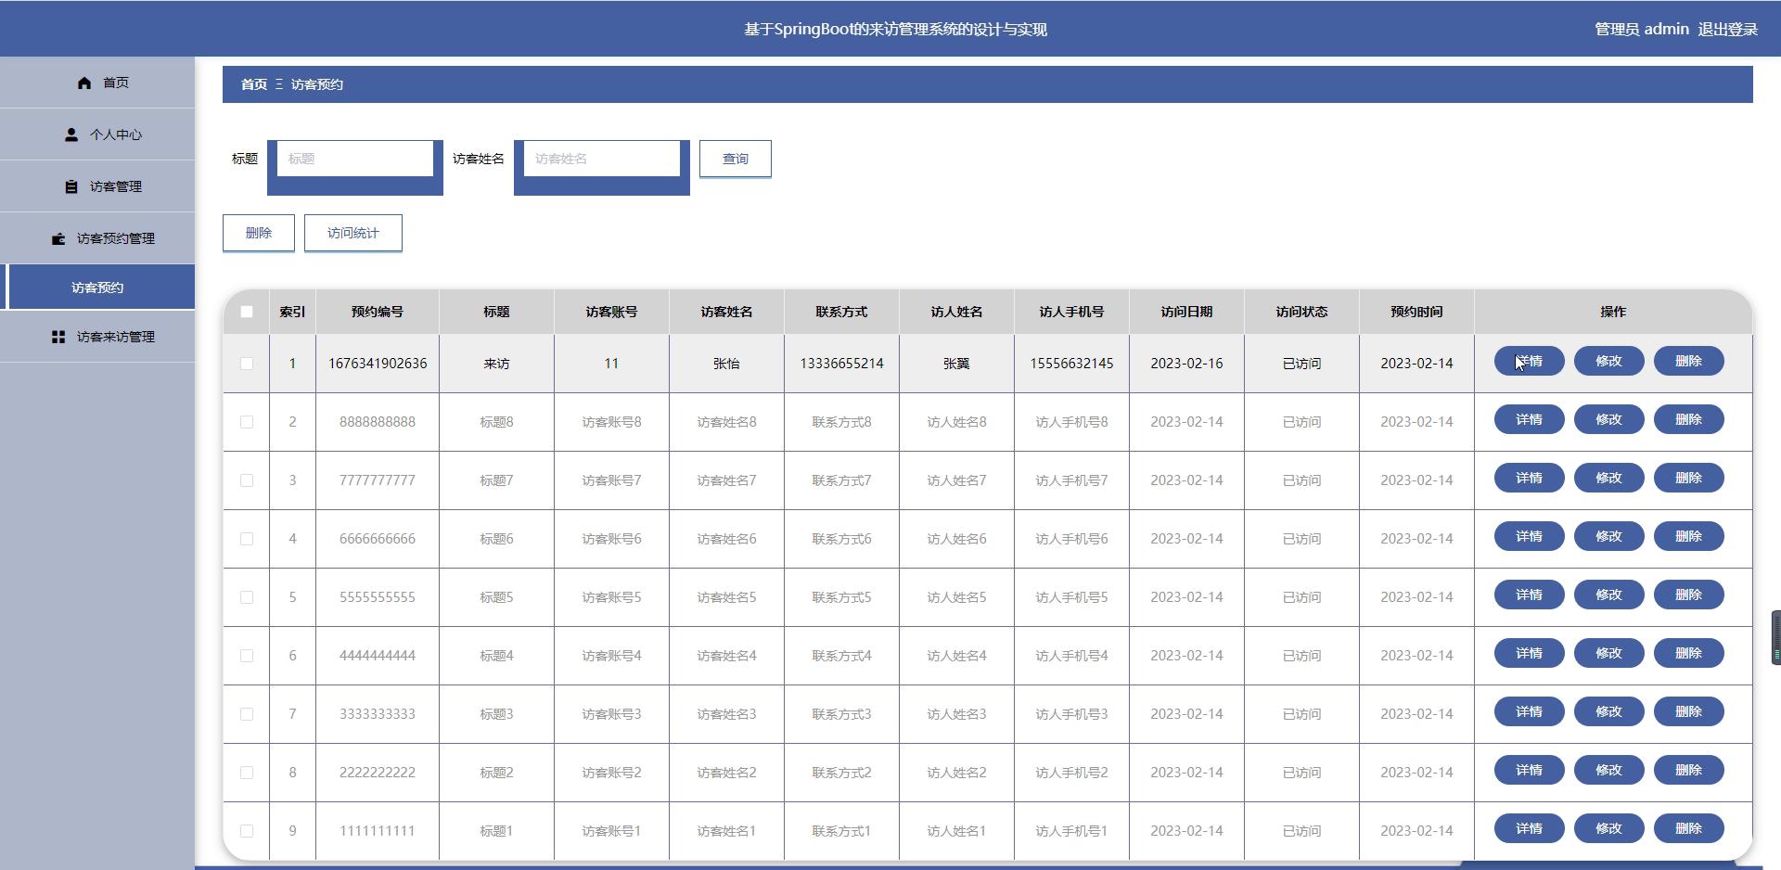Click the home icon in sidebar

(x=84, y=83)
